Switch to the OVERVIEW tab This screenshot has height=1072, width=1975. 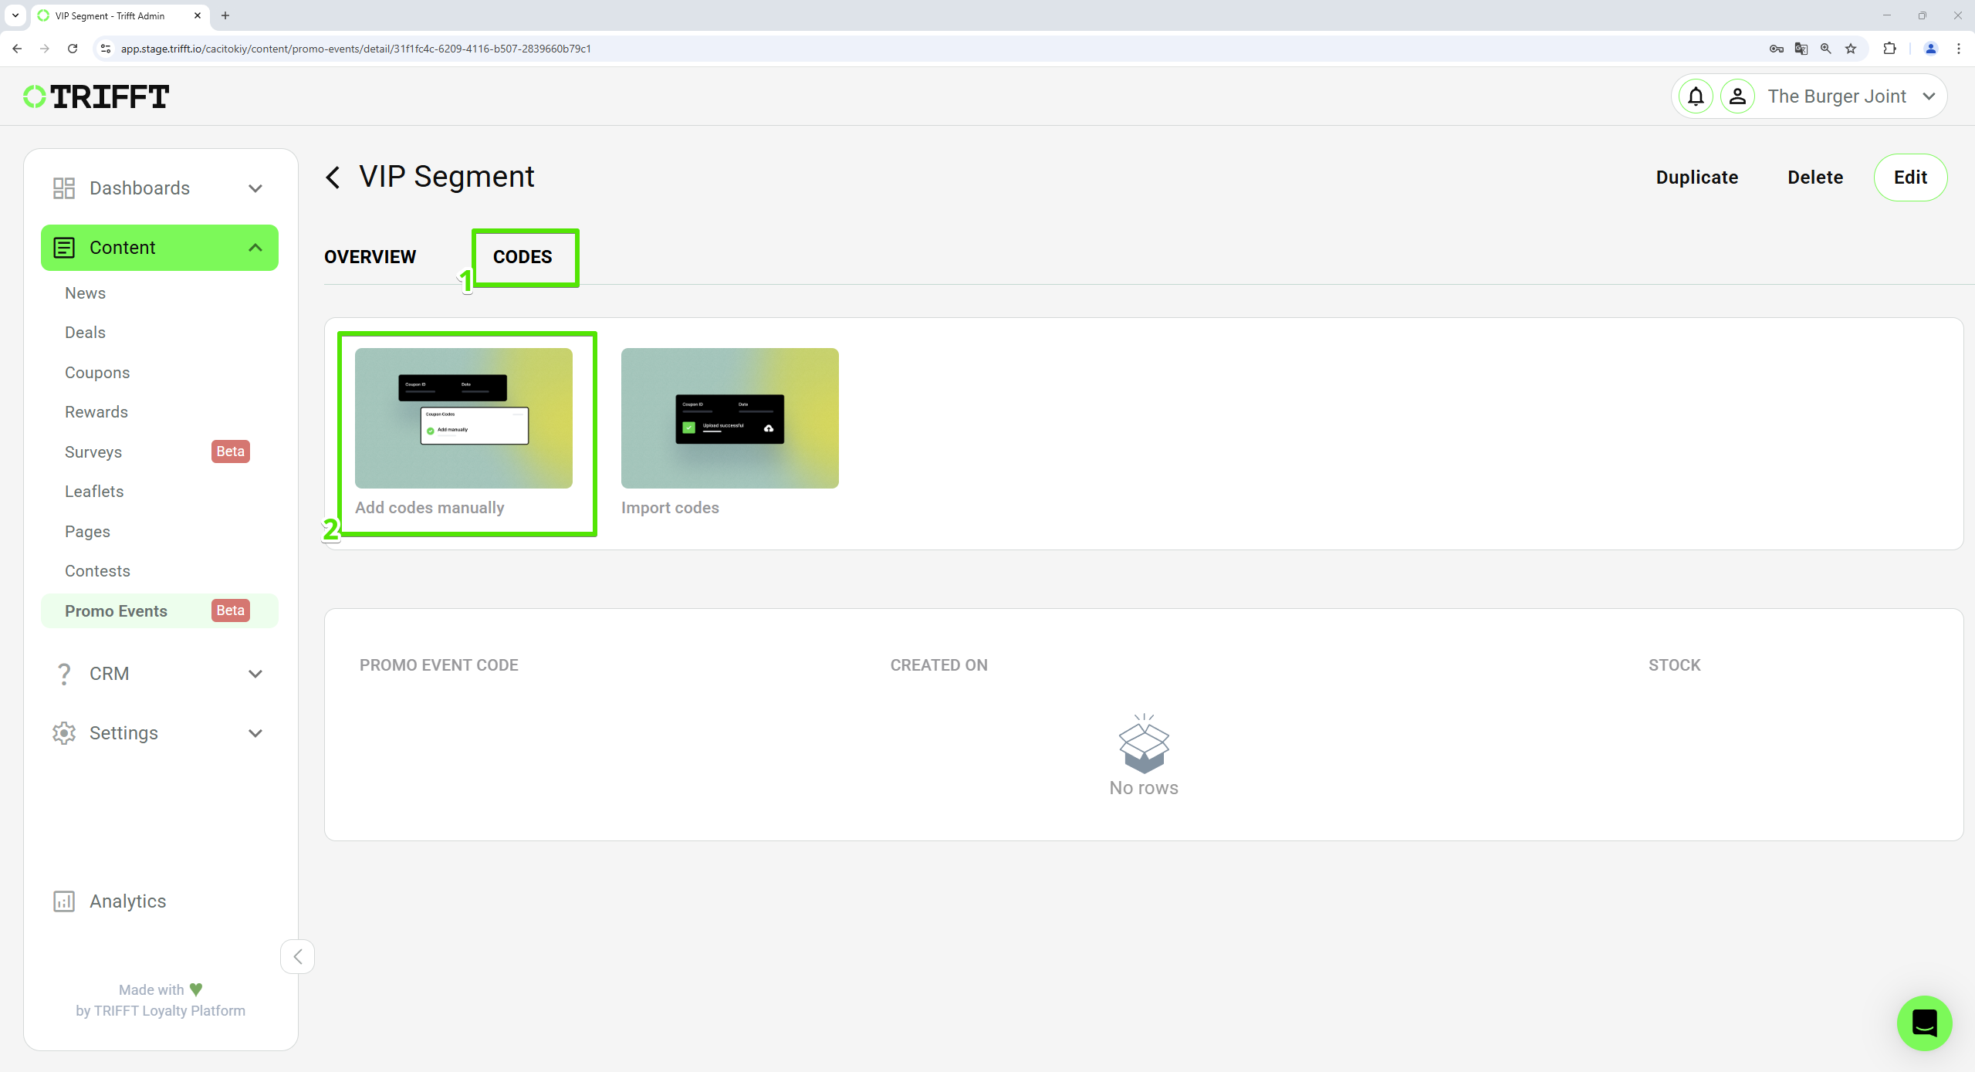(x=370, y=256)
